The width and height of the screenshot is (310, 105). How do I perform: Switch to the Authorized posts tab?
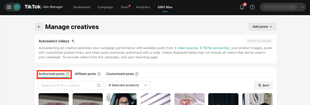(52, 74)
